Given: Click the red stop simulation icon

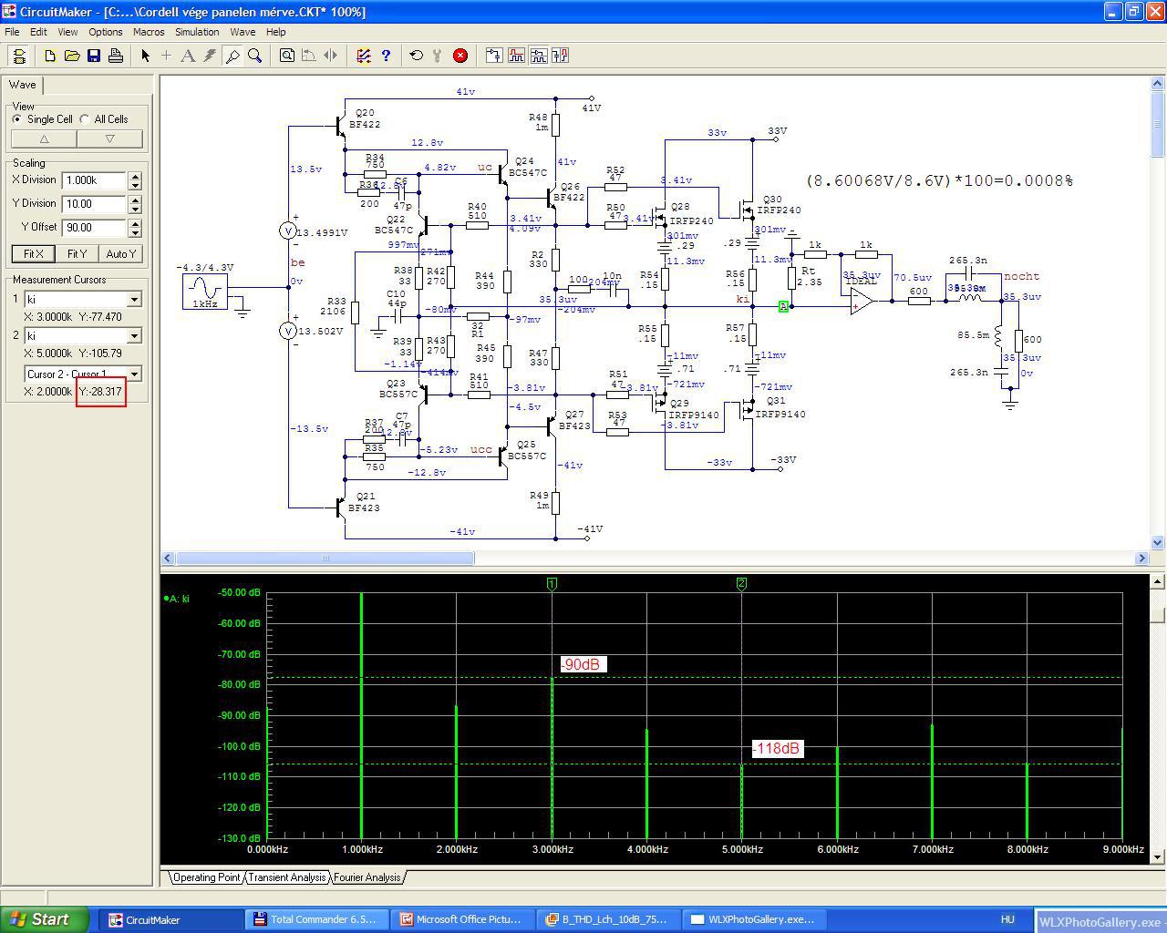Looking at the screenshot, I should click(x=460, y=56).
